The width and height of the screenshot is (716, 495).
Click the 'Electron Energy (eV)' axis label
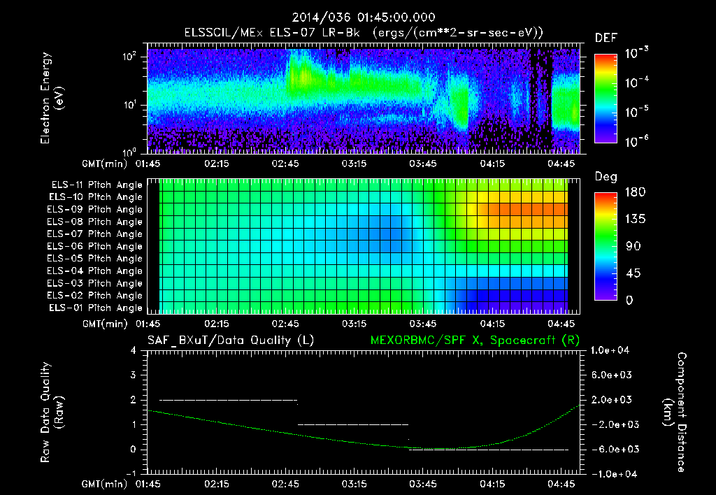[x=52, y=98]
